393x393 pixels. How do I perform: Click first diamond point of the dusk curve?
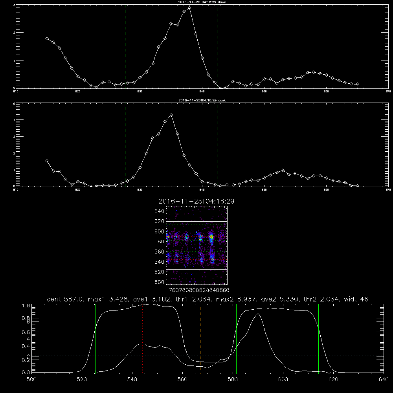[x=47, y=161]
